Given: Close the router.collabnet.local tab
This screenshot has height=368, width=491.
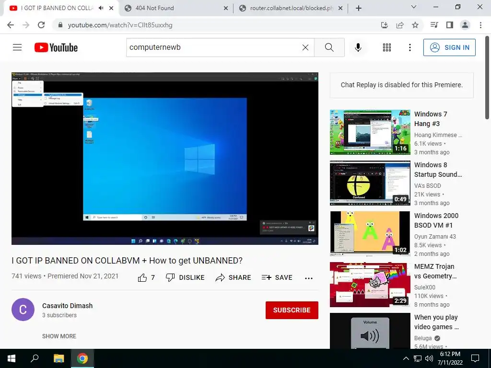Looking at the screenshot, I should coord(341,8).
